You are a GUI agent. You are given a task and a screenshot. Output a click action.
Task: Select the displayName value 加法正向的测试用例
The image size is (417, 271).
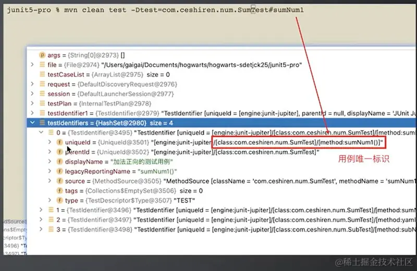pyautogui.click(x=142, y=162)
